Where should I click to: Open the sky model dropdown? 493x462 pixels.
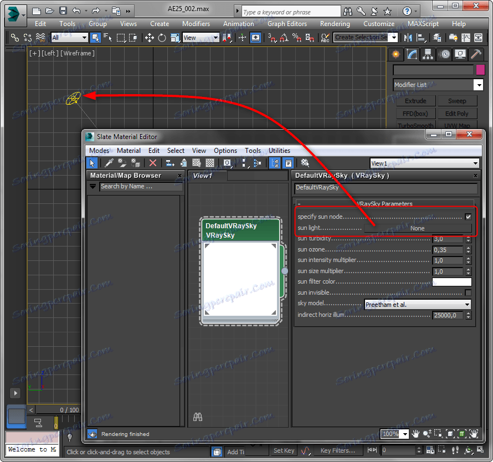click(418, 304)
